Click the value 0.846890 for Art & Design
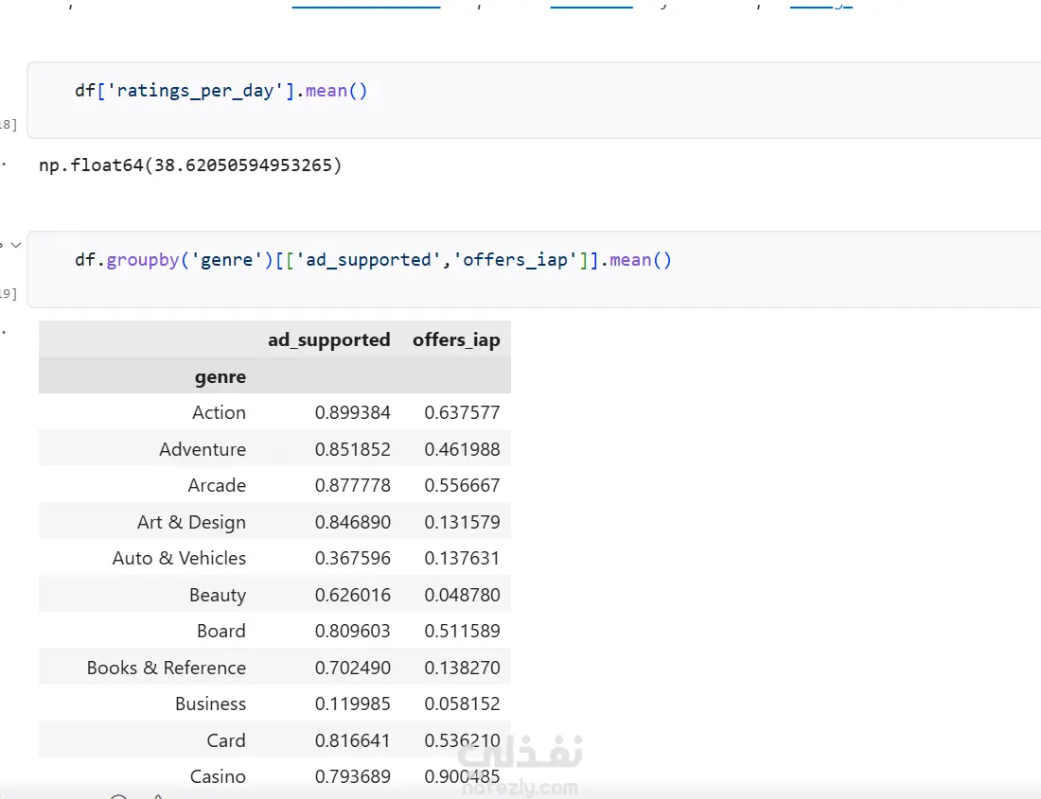This screenshot has width=1041, height=799. [x=353, y=522]
